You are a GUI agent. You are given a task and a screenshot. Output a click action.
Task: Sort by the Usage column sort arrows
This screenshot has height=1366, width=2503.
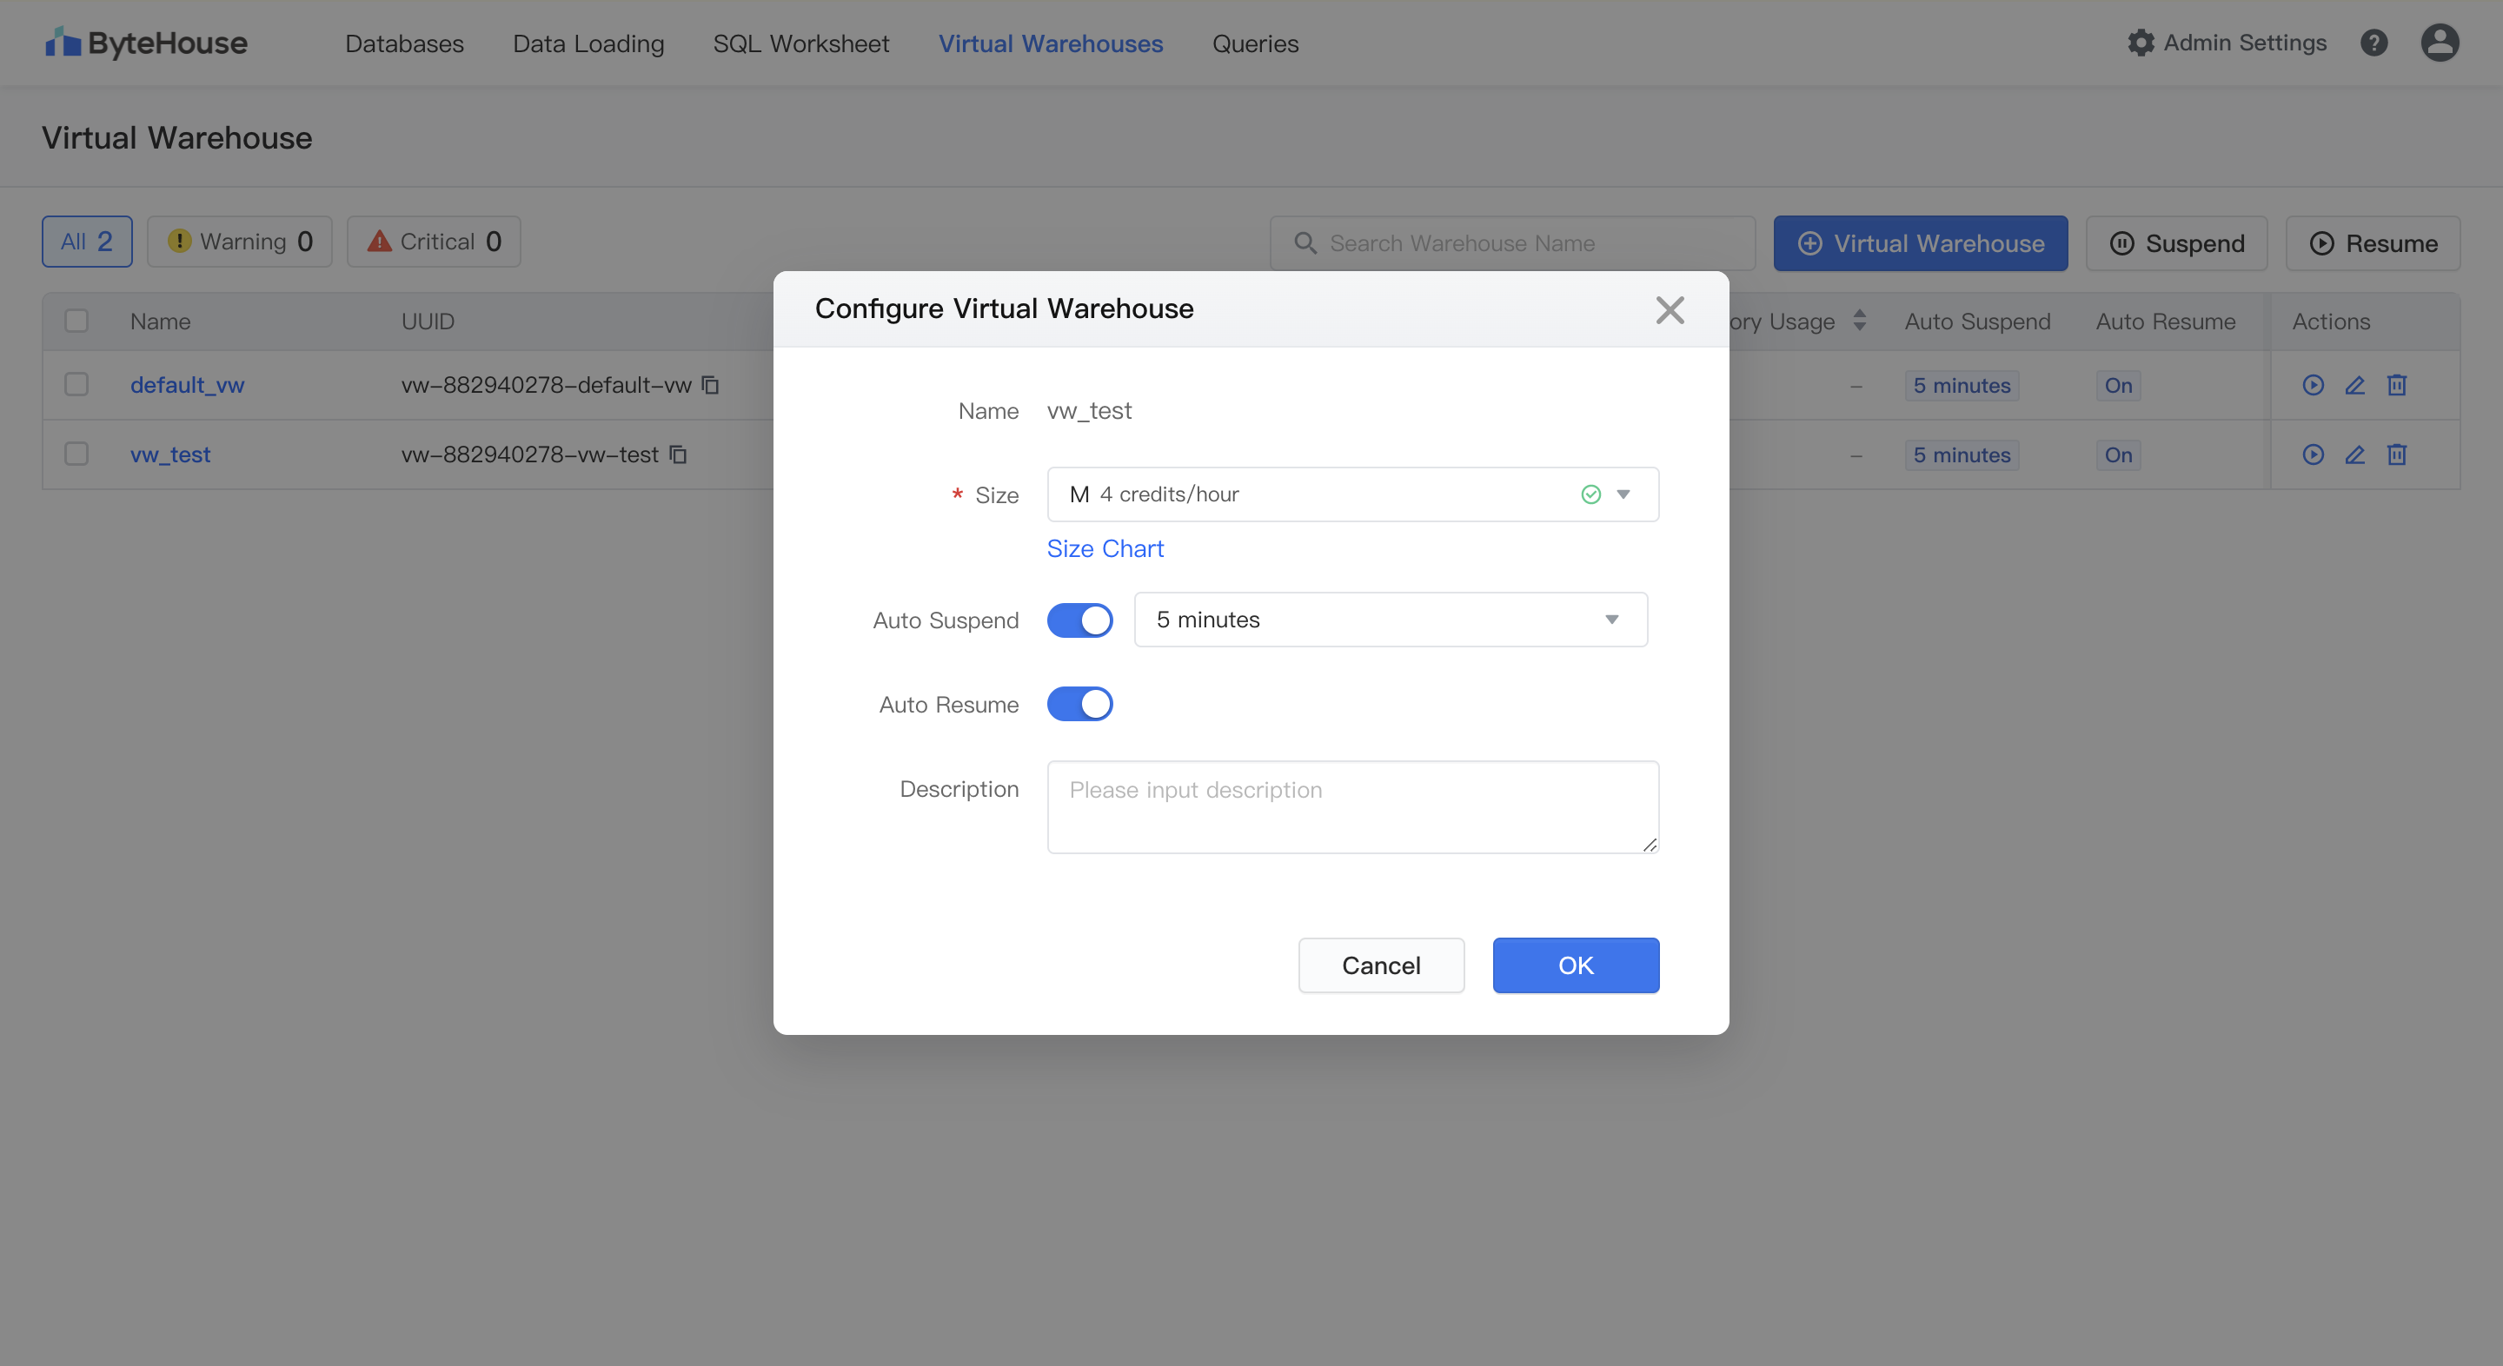1860,321
